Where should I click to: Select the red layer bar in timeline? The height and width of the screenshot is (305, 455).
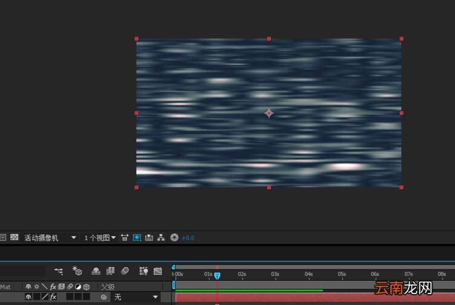(315, 298)
